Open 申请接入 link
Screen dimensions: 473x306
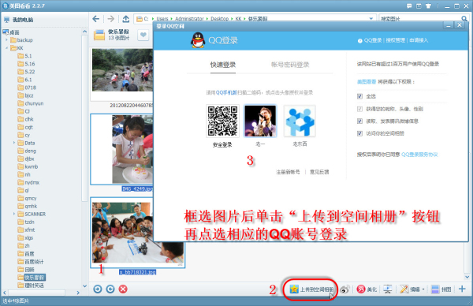(419, 40)
